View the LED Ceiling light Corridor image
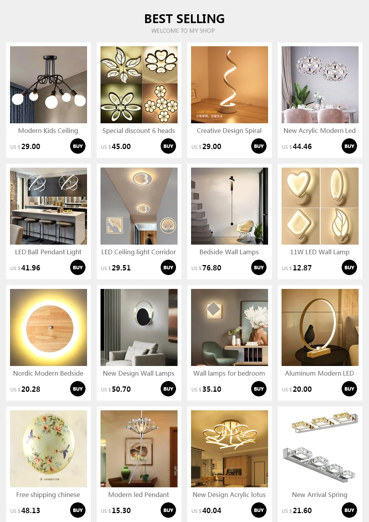The height and width of the screenshot is (522, 369). click(139, 206)
